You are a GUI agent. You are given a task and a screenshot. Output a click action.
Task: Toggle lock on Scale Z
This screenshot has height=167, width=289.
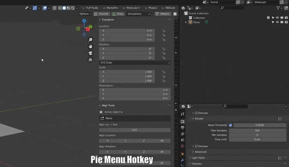(x=164, y=81)
